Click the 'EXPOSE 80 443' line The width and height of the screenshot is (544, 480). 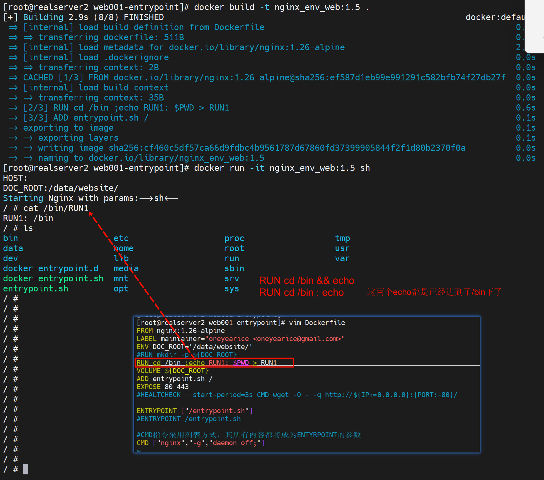click(162, 387)
